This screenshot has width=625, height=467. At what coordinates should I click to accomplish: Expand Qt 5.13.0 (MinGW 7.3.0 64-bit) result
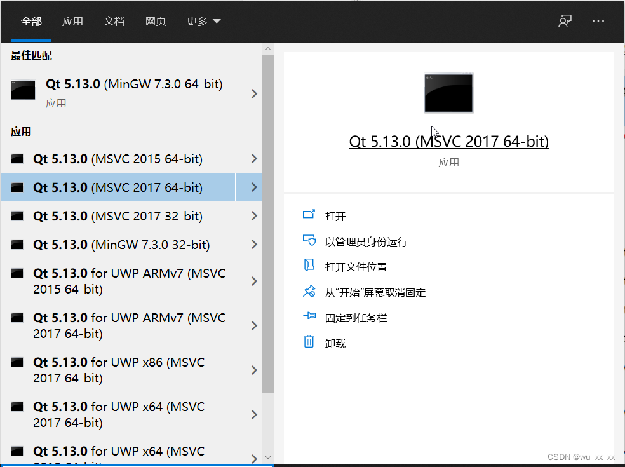[x=254, y=93]
